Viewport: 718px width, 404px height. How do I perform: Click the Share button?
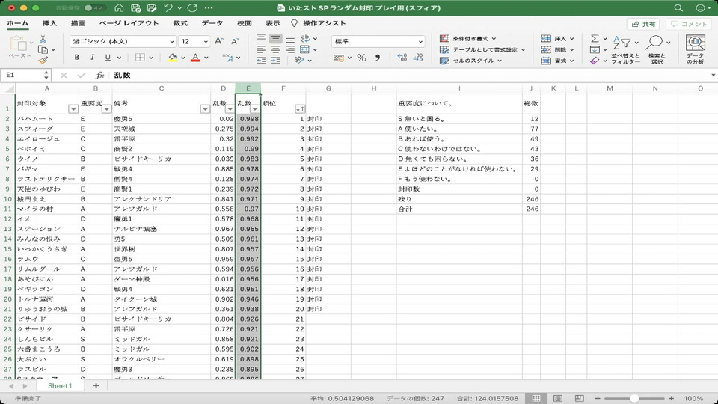point(644,24)
